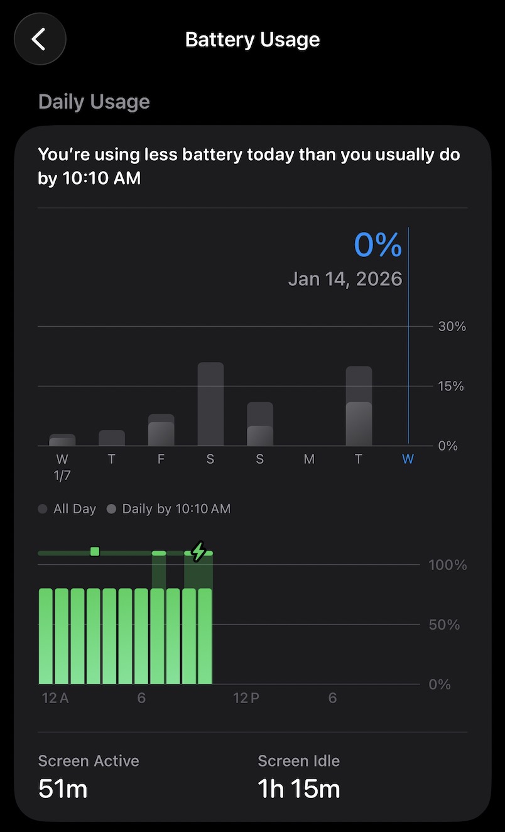
Task: Tap the leftmost green hourly battery bar
Action: pyautogui.click(x=46, y=636)
